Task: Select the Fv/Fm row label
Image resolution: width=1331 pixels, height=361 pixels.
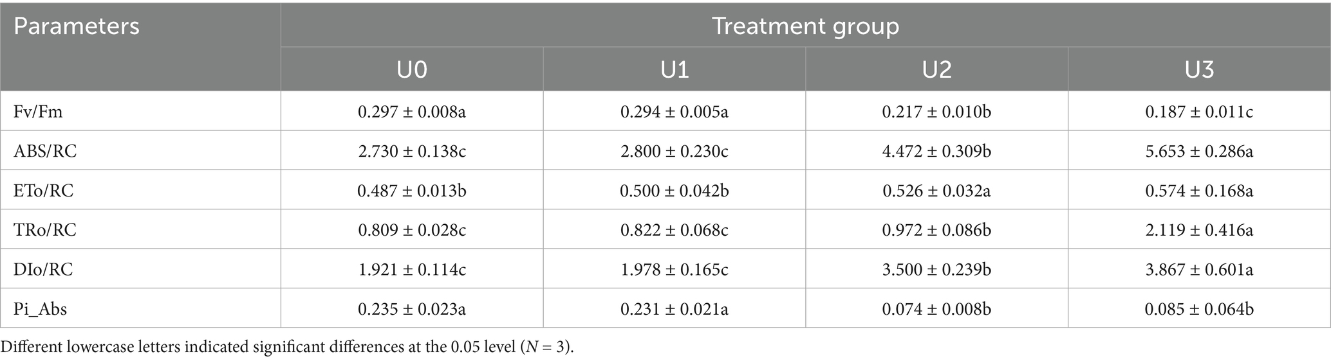Action: click(x=38, y=112)
